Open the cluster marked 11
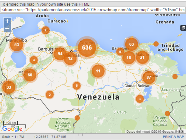This screenshot has width=186, height=140. (98, 71)
